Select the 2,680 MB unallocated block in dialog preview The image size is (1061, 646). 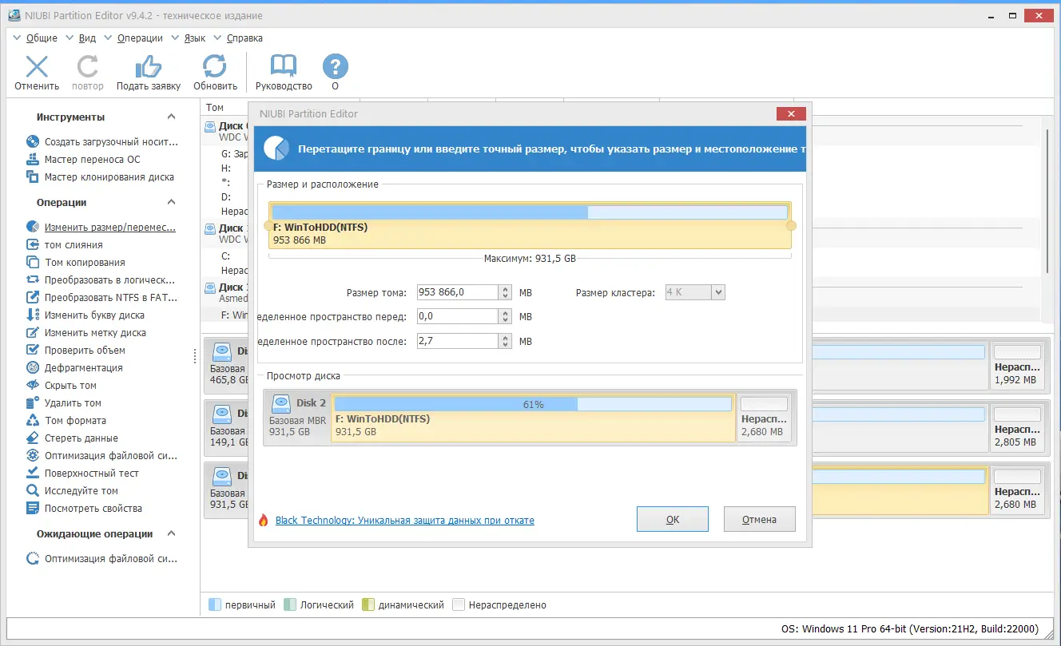coord(765,418)
